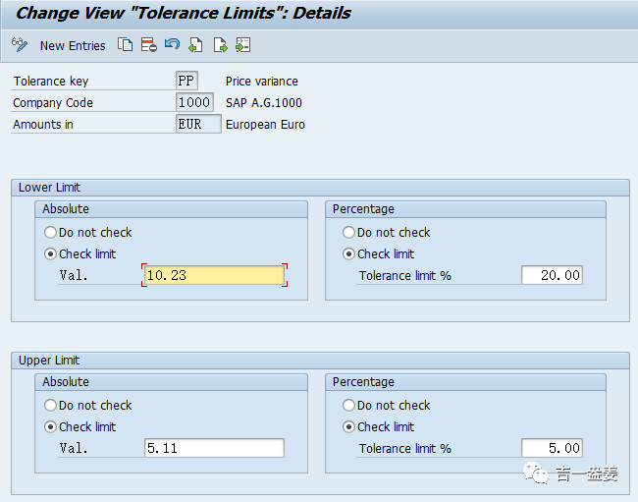Click the Undo change arrow icon
The image size is (638, 502).
[172, 44]
